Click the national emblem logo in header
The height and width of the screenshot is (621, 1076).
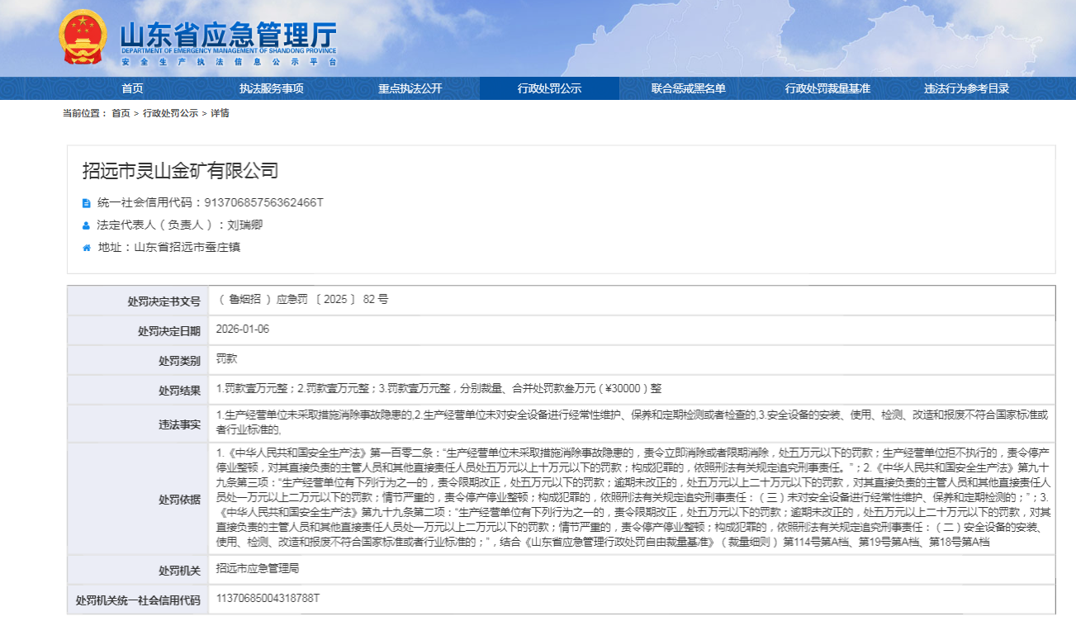click(x=83, y=38)
